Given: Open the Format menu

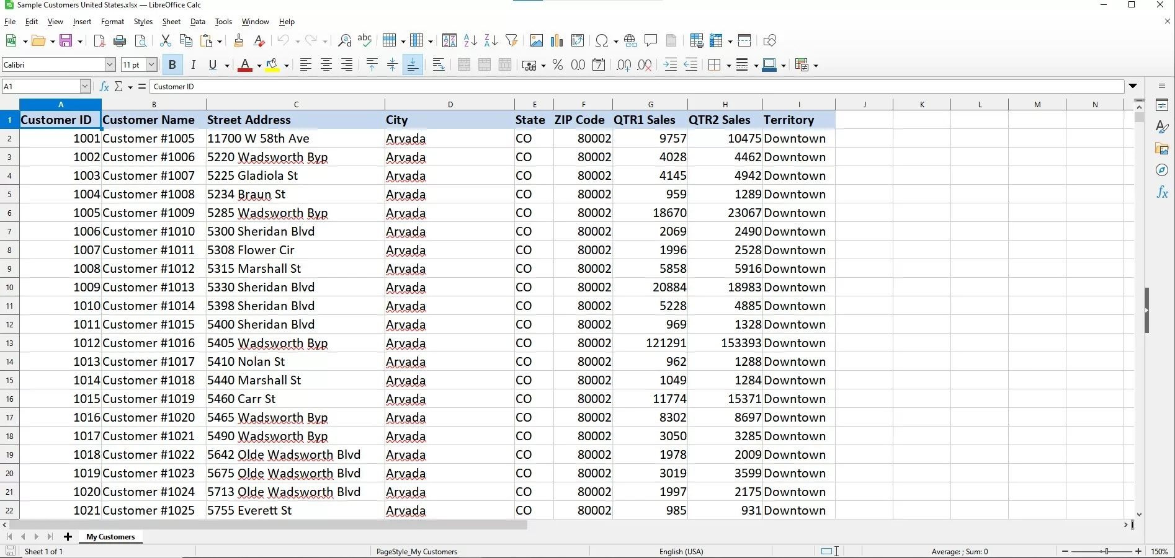Looking at the screenshot, I should coord(112,22).
